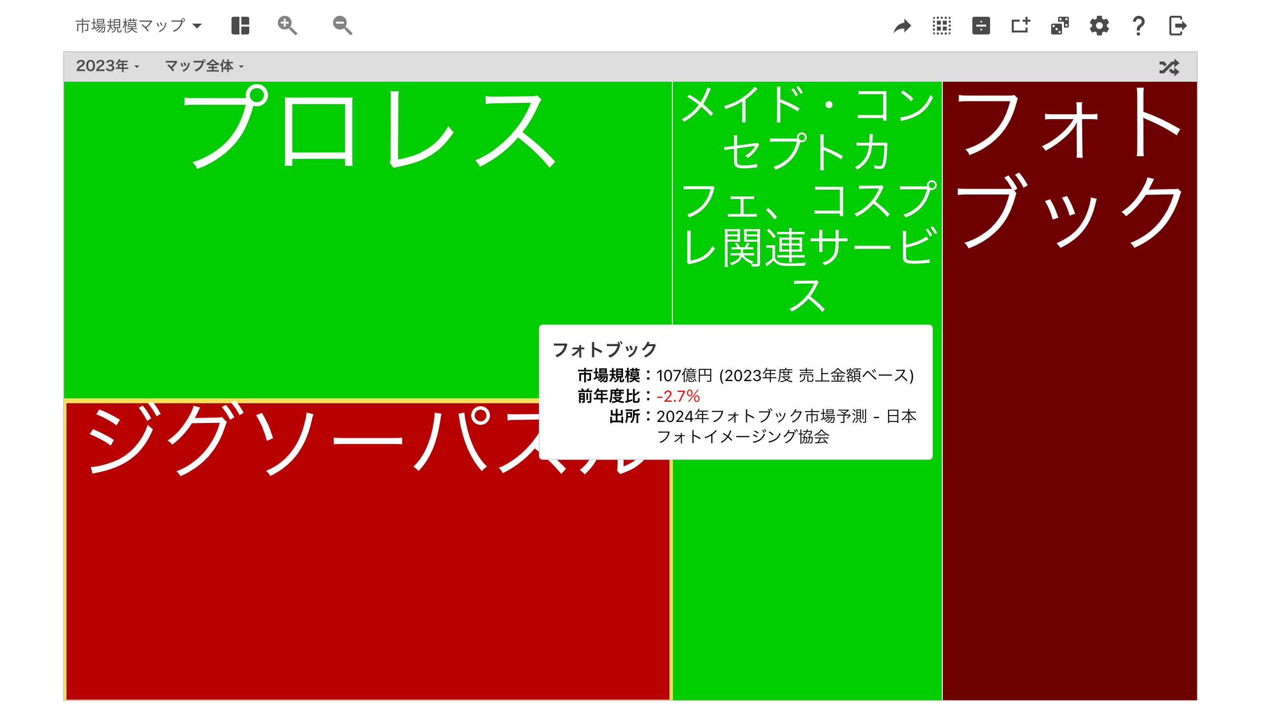Open settings via the gear icon
This screenshot has height=709, width=1261.
pos(1099,26)
